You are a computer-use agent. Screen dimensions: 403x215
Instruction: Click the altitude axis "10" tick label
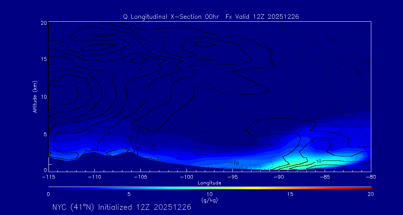click(x=44, y=96)
